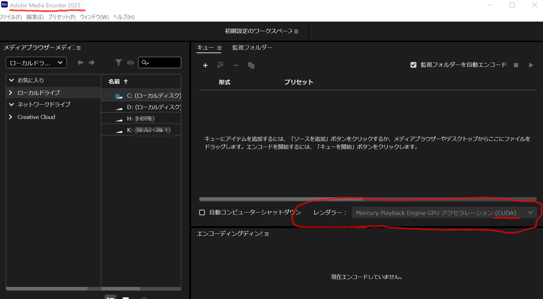543x299 pixels.
Task: Select the Creative Cloud tree item
Action: [36, 117]
